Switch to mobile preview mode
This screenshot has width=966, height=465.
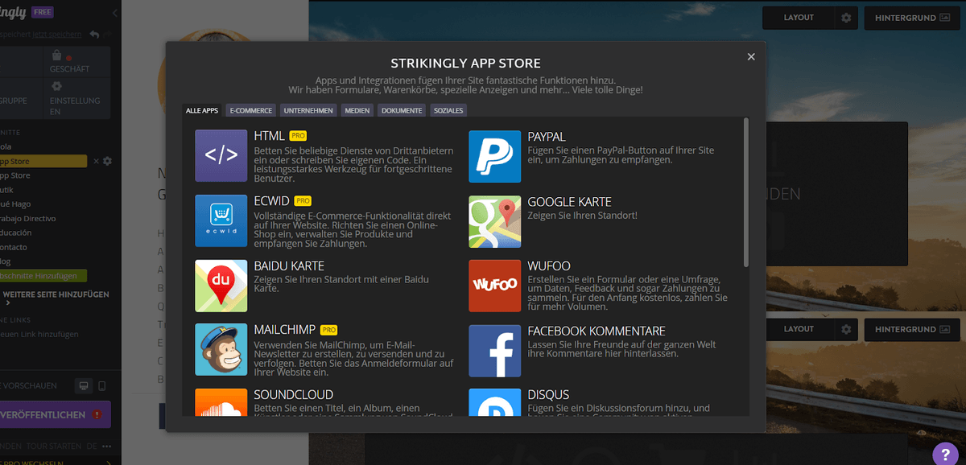coord(102,386)
